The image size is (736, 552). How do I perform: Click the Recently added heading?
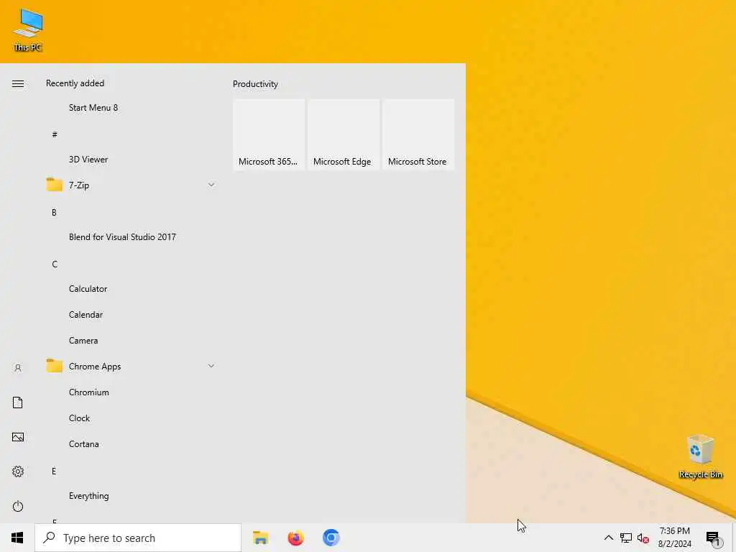tap(75, 83)
